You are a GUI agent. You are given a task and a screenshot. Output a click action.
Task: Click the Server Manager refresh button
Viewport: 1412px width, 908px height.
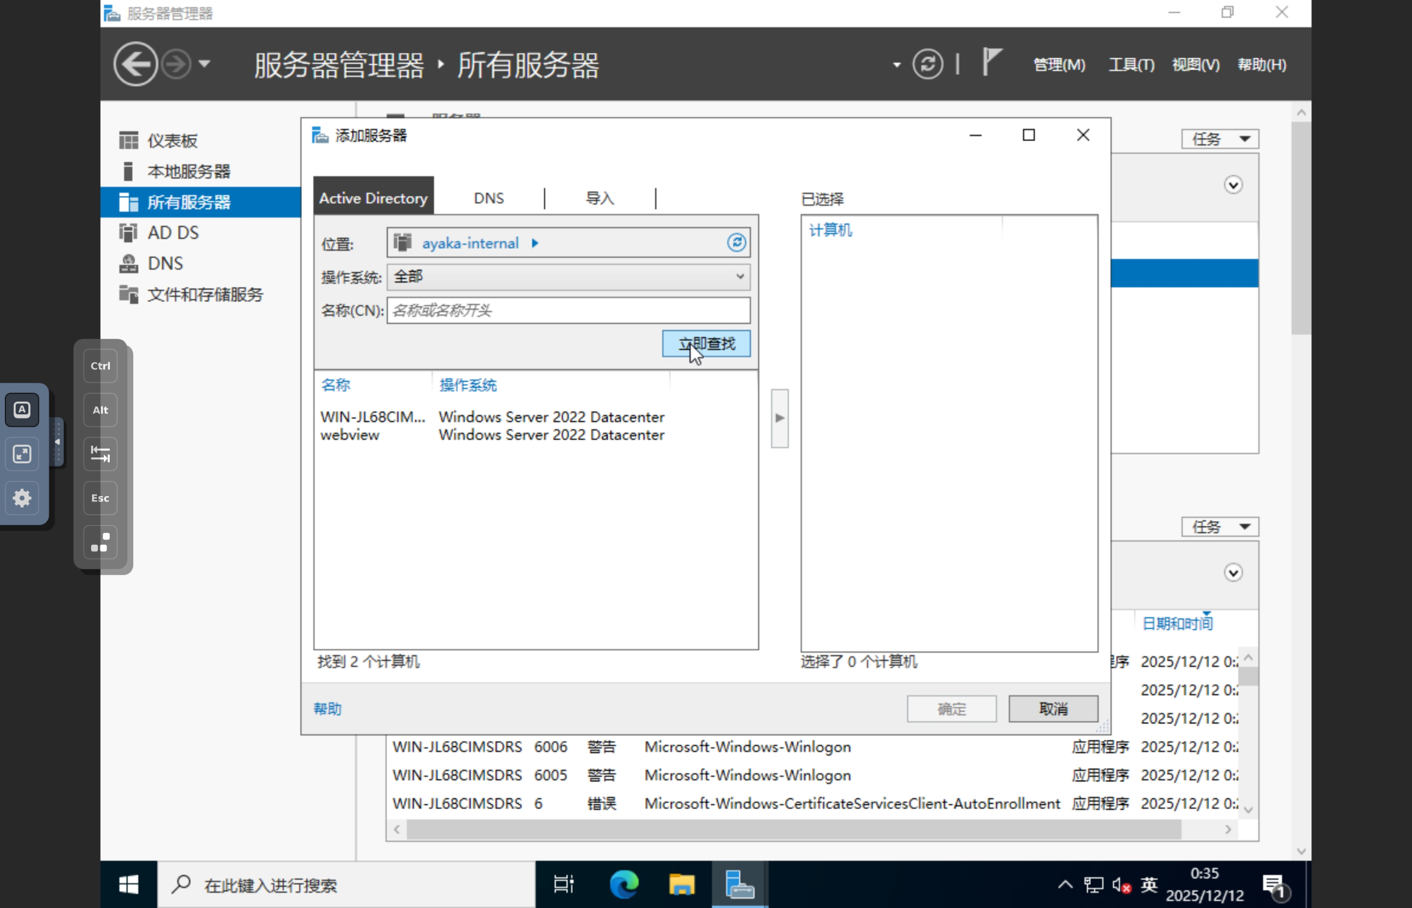[927, 64]
